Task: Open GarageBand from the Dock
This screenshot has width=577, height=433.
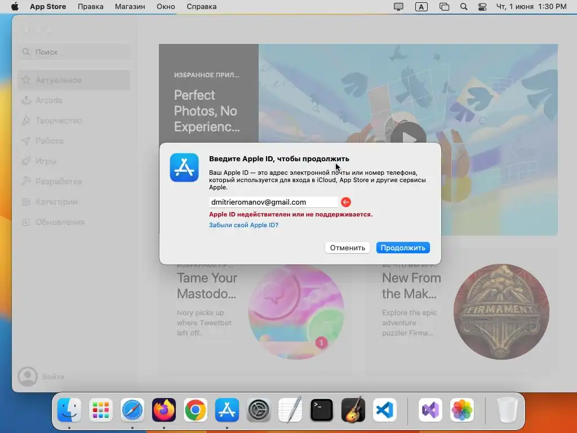Action: point(353,410)
